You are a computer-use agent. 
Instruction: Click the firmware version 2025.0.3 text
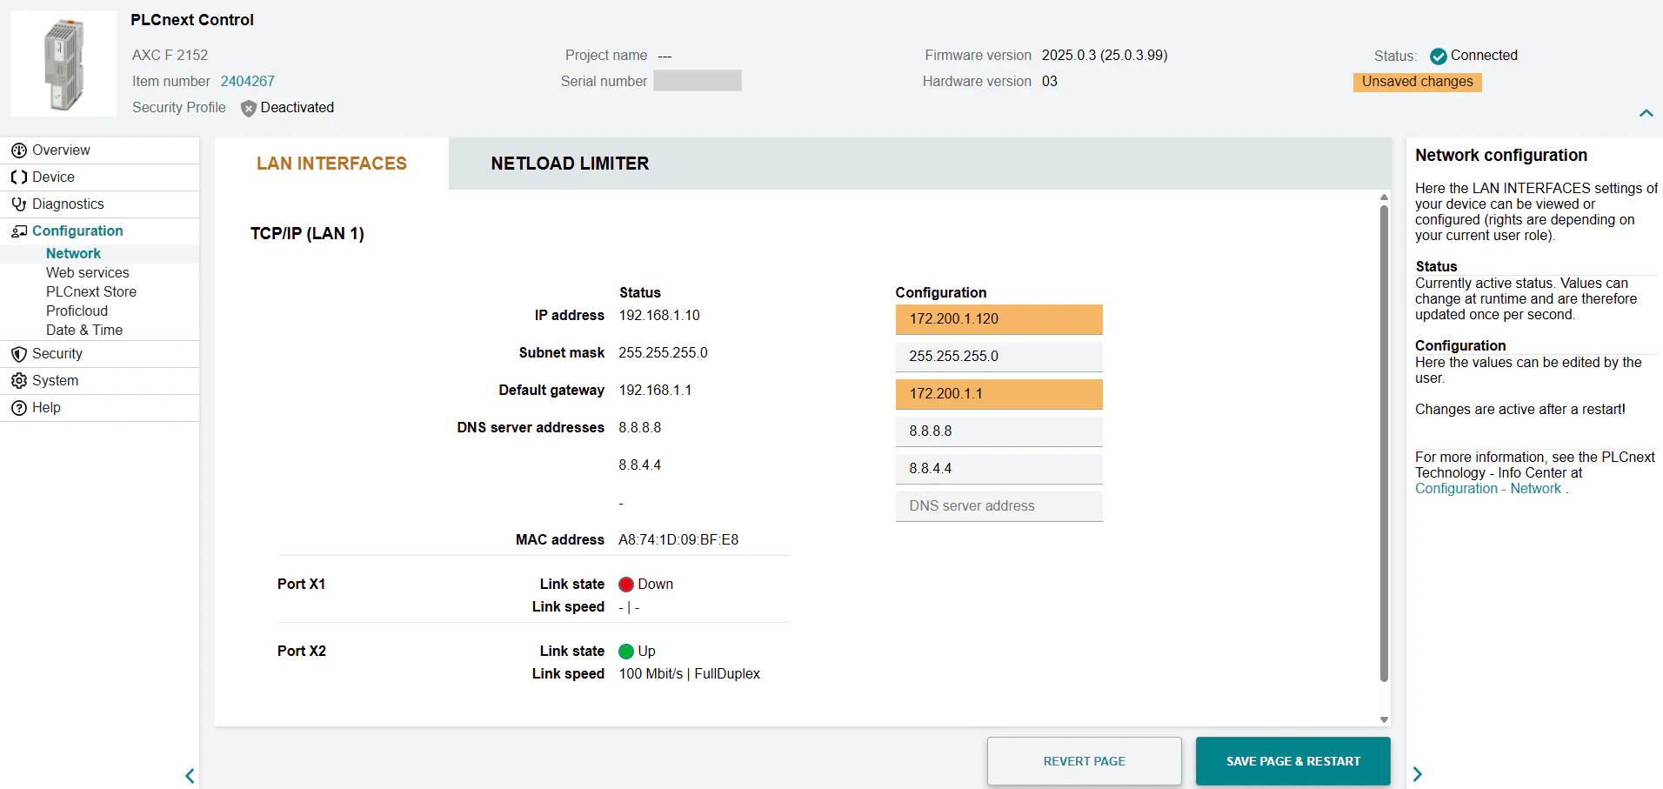tap(1105, 56)
